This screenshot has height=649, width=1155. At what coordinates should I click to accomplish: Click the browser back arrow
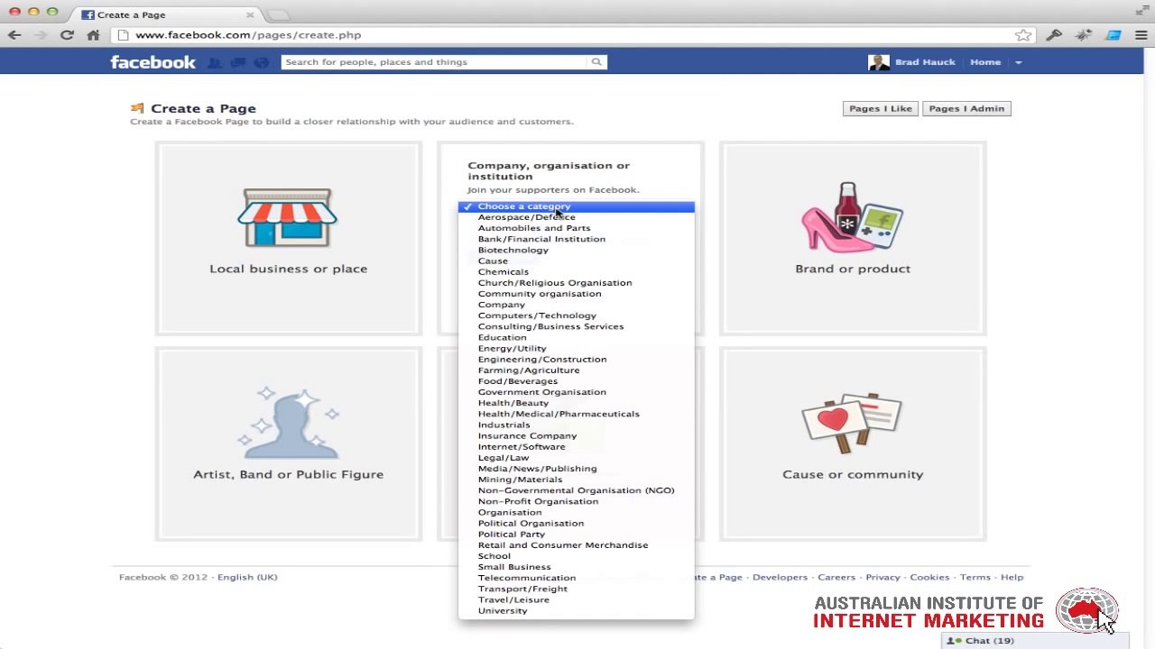coord(14,35)
